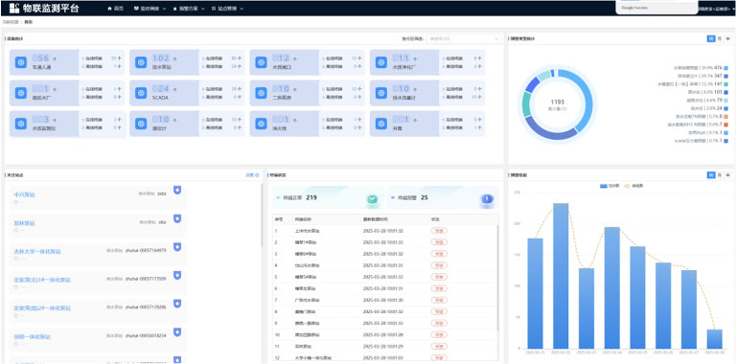Image resolution: width=736 pixels, height=364 pixels.
Task: Click the 终端预警 25 summary card
Action: pyautogui.click(x=443, y=198)
